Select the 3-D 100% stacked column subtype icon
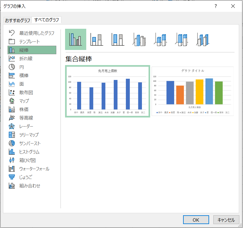 [182, 39]
